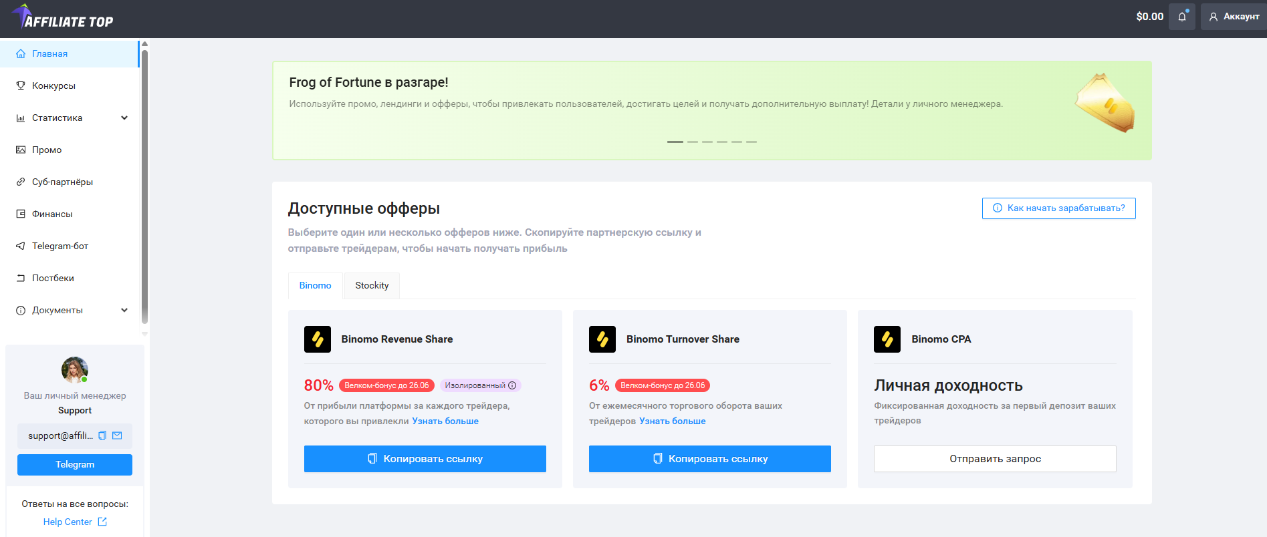Click the link icon beside Суб-партнёры
The height and width of the screenshot is (537, 1267).
[21, 182]
